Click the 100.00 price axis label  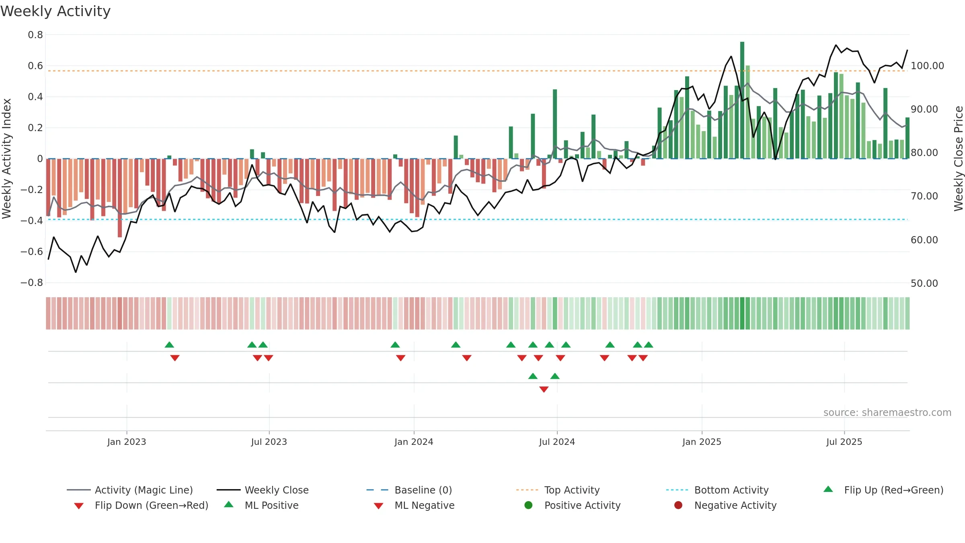(927, 66)
